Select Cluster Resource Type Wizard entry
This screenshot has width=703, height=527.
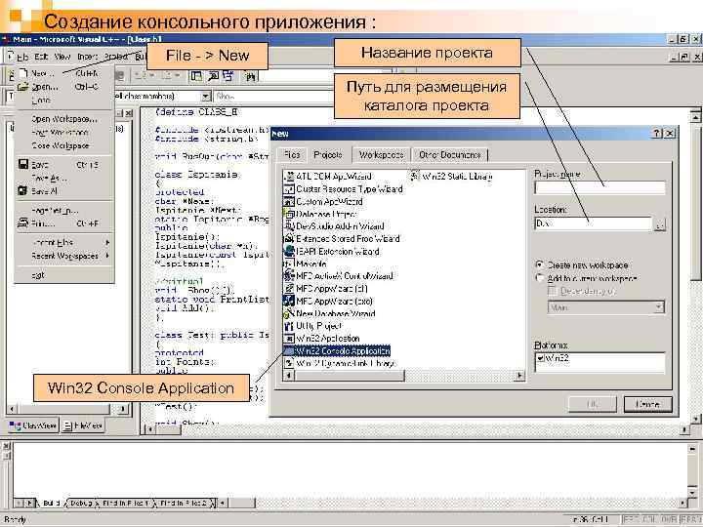click(x=344, y=189)
